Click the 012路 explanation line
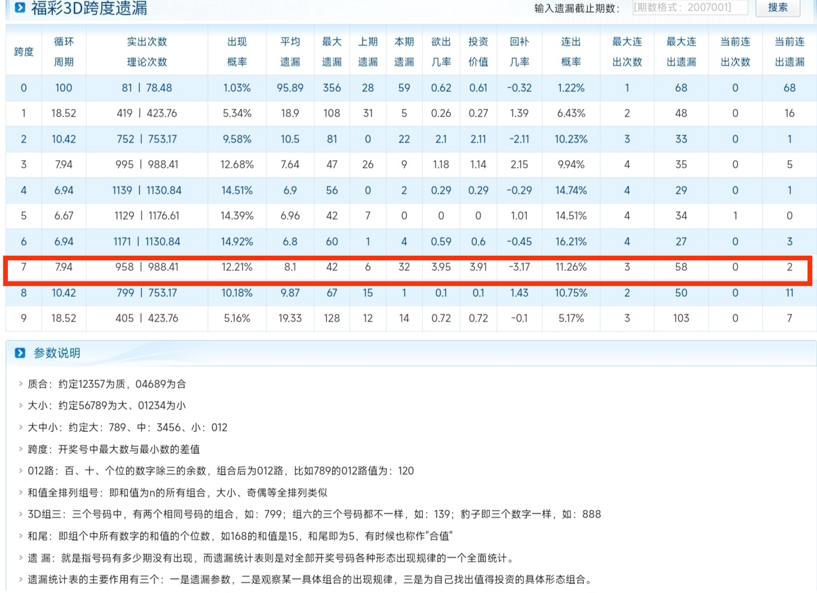Viewport: 817px width, 593px height. tap(221, 471)
